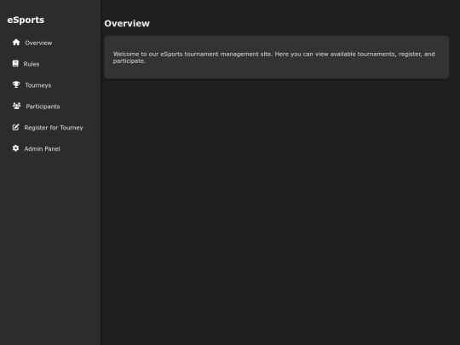Click the first line of the welcome message
Viewport: 460px width, 345px height.
273,54
